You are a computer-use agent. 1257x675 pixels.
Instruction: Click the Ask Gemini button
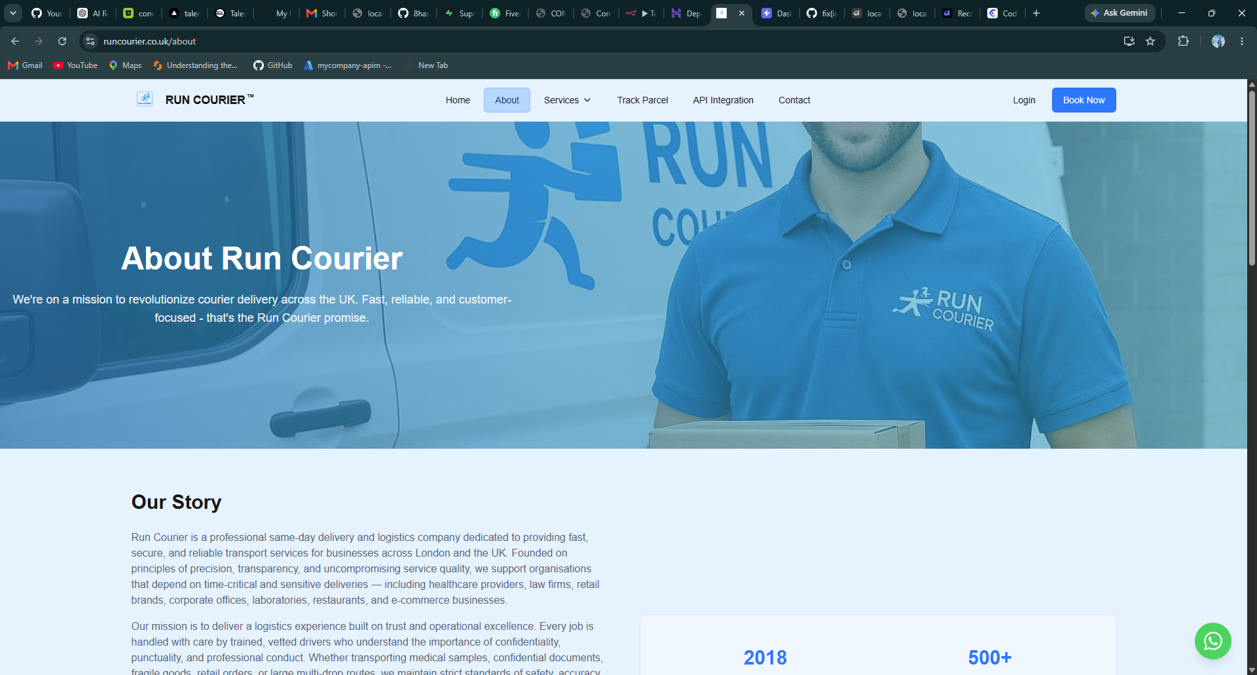tap(1120, 13)
